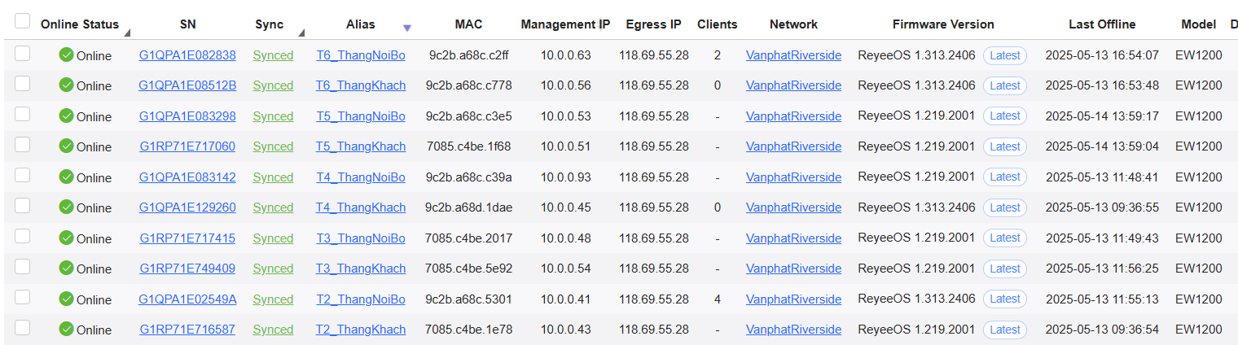Click green check icon in T2_ThangKhach row
Image resolution: width=1238 pixels, height=345 pixels.
pos(67,330)
